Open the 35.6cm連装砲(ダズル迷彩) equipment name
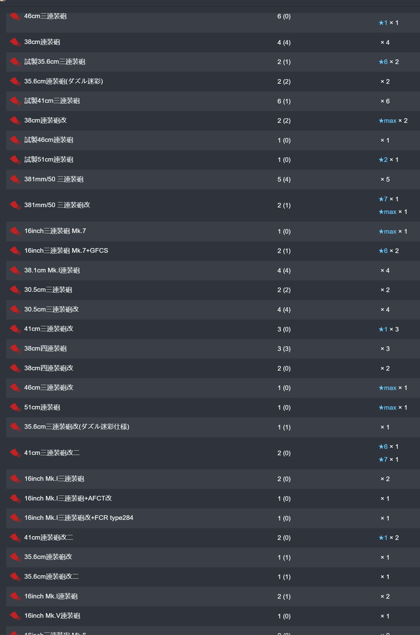Screen dimensions: 420x635 click(63, 81)
